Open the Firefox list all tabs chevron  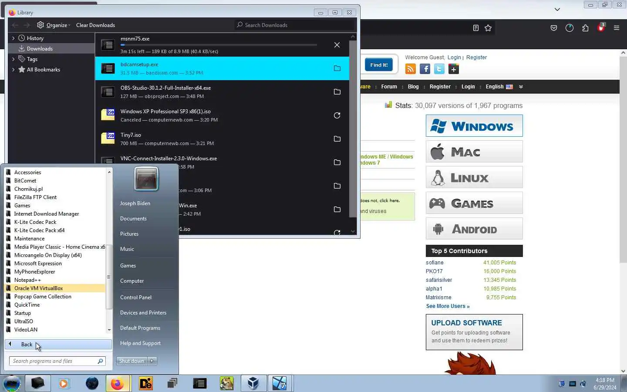(x=557, y=9)
